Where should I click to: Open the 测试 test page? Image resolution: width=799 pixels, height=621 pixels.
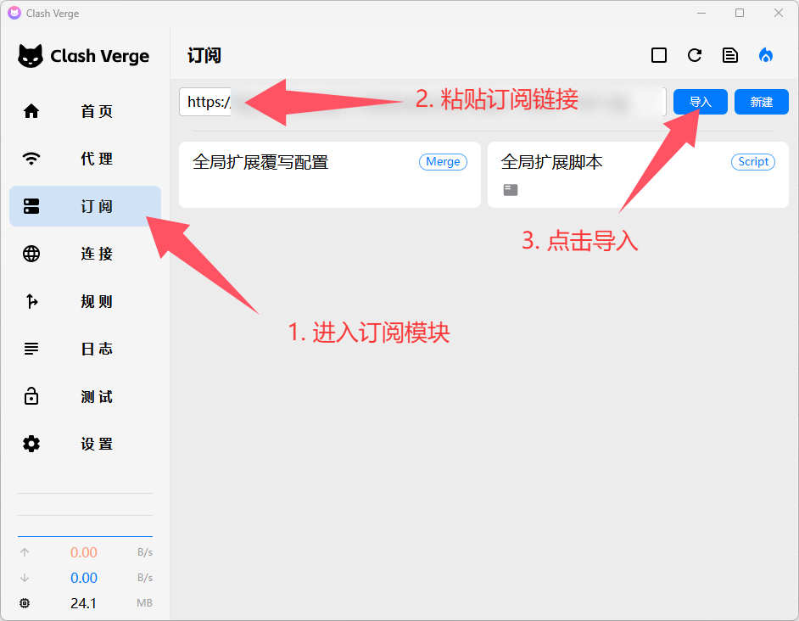(x=85, y=396)
